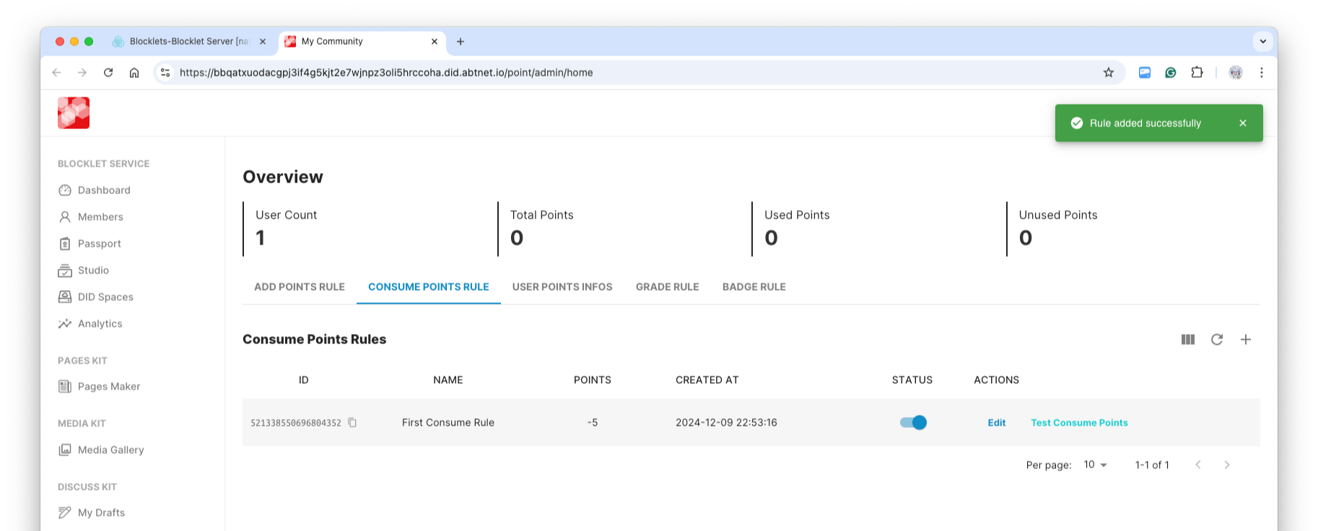Open the table columns view icon
Screen dimensions: 1318x531
tap(1188, 340)
